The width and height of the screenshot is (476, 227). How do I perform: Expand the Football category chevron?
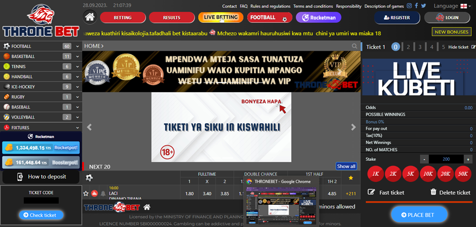coord(78,46)
